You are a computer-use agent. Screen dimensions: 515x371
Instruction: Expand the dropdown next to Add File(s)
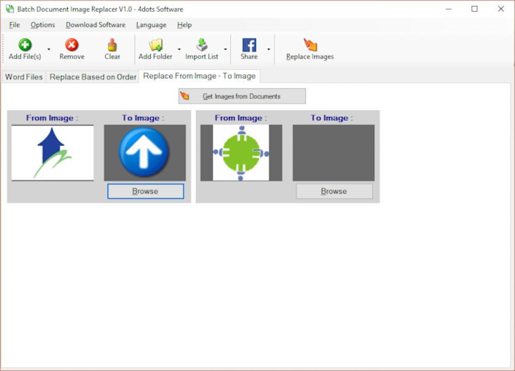pos(48,49)
